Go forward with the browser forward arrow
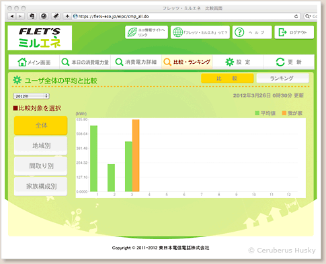The height and width of the screenshot is (264, 326). point(20,16)
